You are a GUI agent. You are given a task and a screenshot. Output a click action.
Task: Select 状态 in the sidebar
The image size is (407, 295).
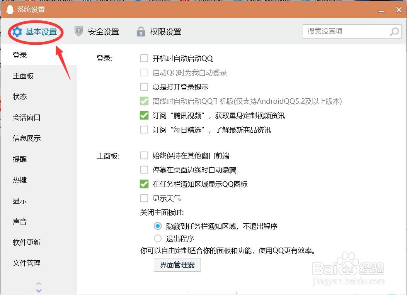click(x=39, y=97)
